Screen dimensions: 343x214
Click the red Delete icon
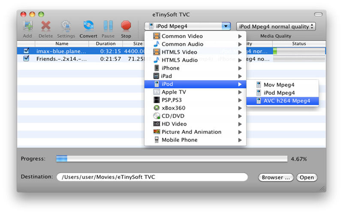click(46, 27)
